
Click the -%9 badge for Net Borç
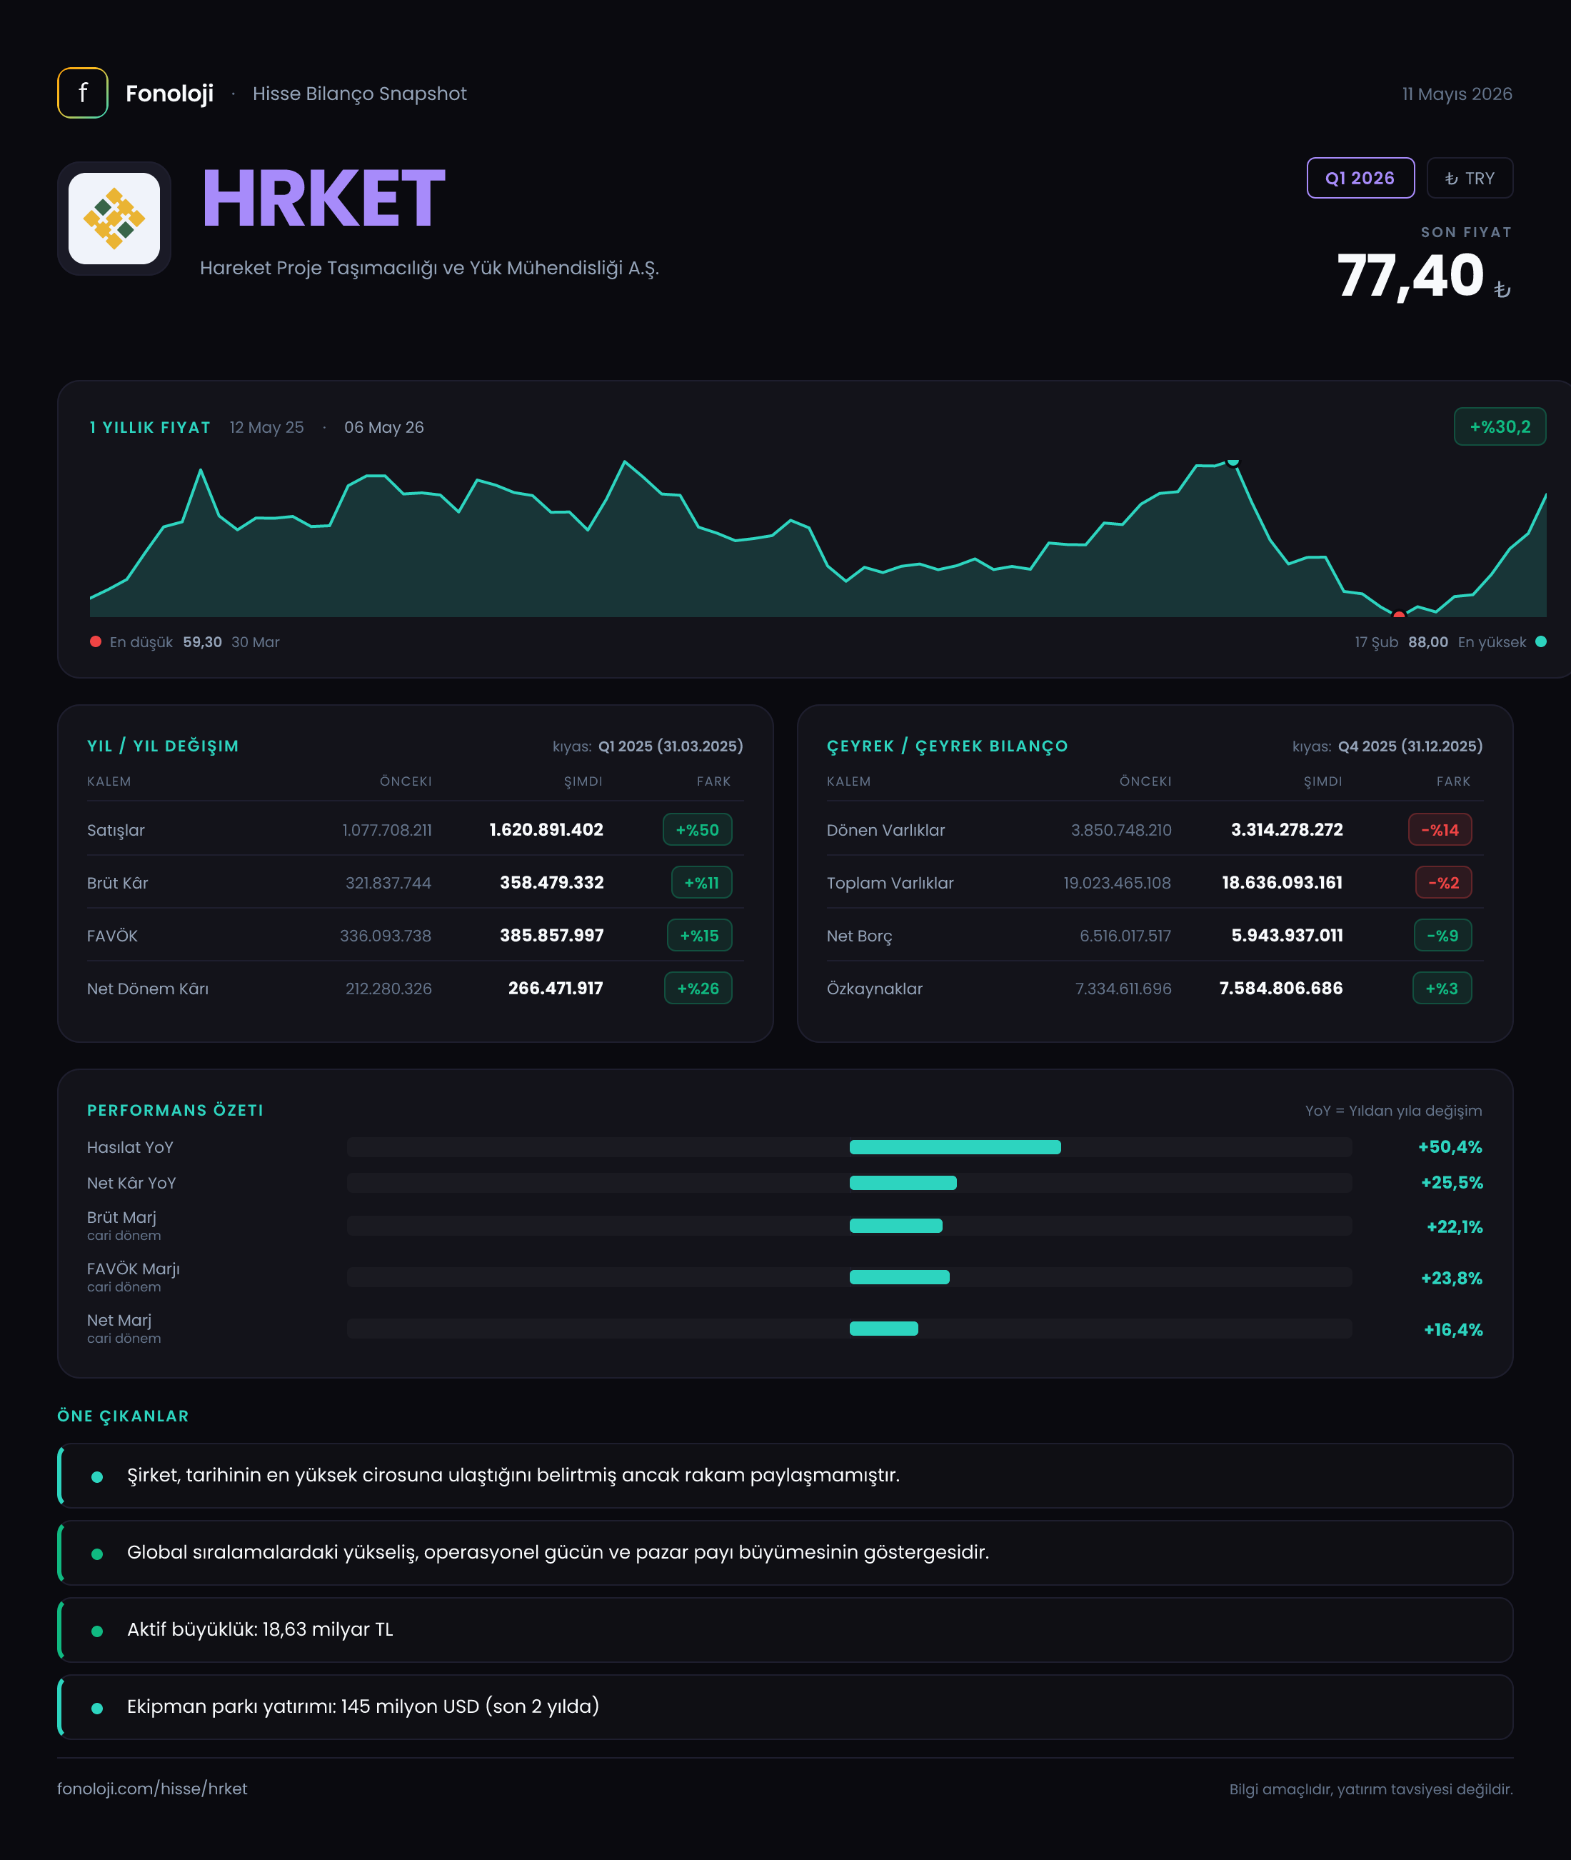click(x=1442, y=935)
